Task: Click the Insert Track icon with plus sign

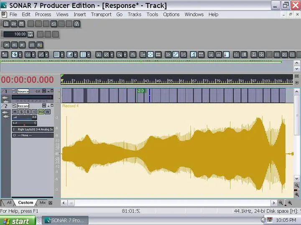Action: (5, 55)
